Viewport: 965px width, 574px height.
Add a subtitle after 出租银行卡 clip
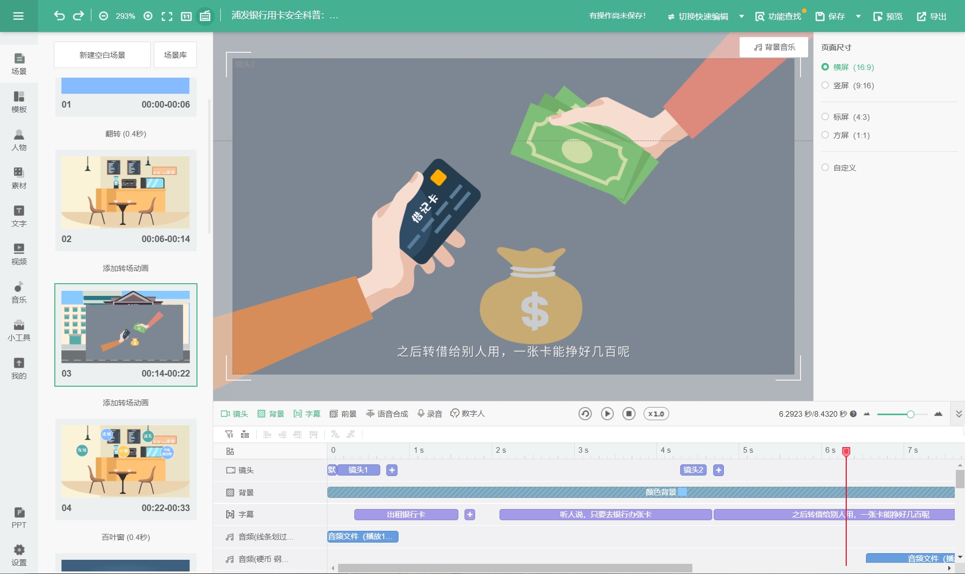pos(470,515)
